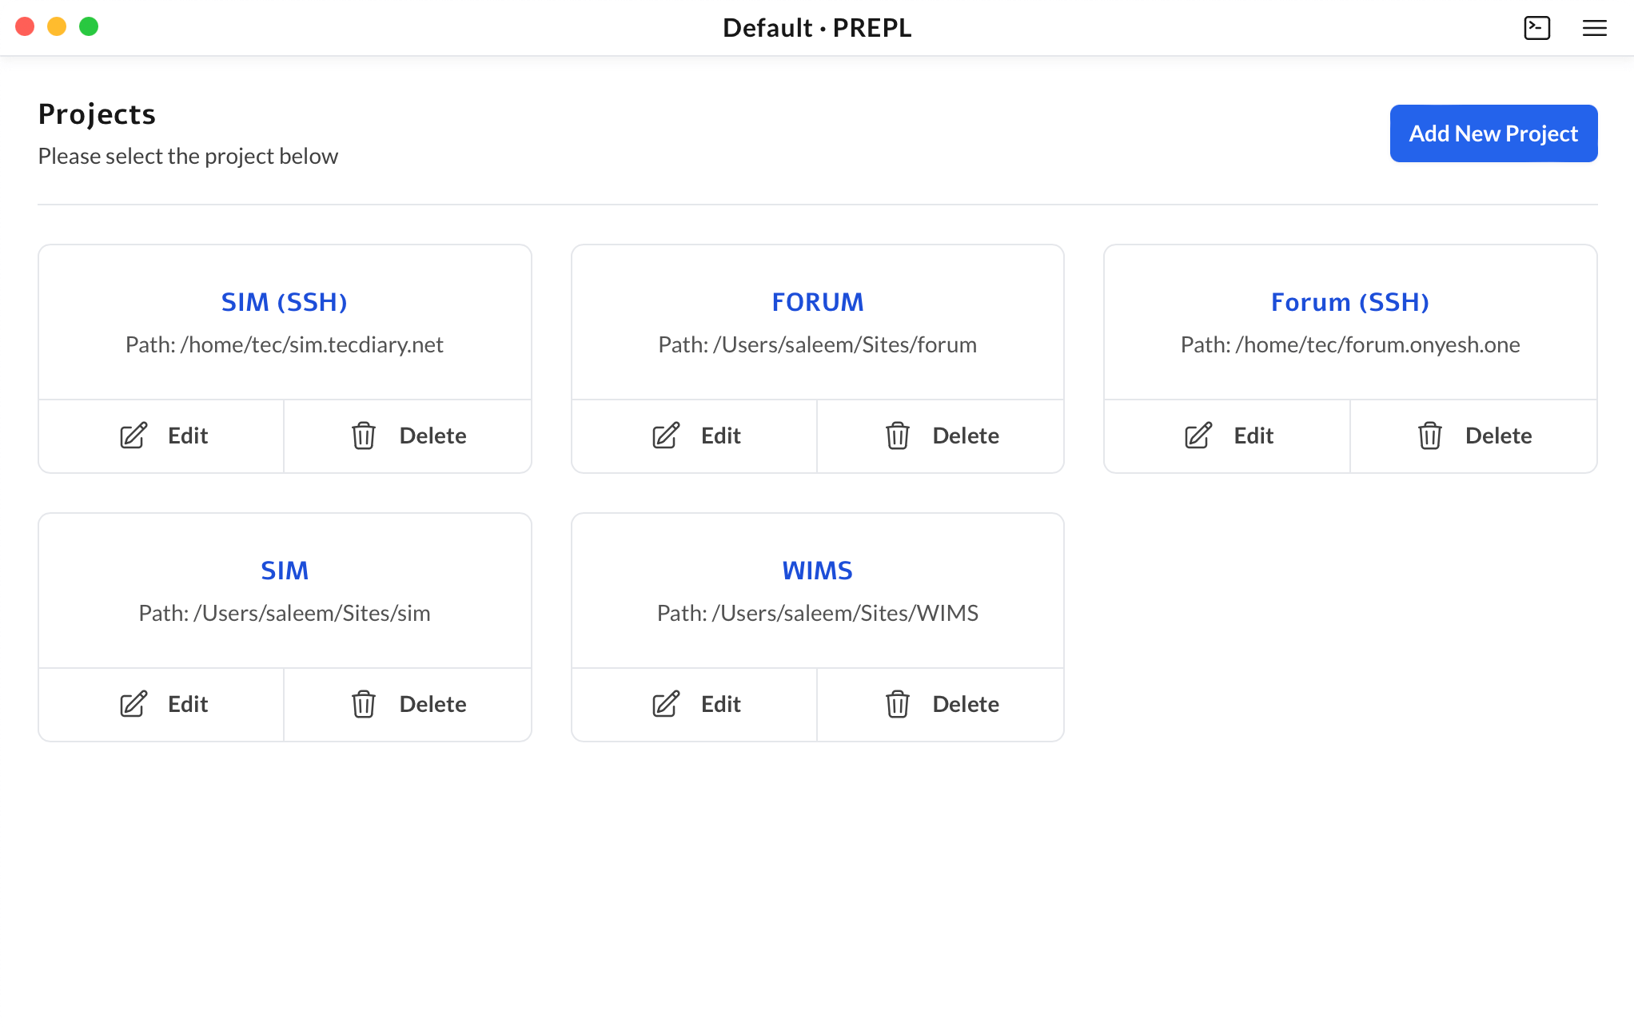
Task: Open the FORUM project
Action: (817, 302)
